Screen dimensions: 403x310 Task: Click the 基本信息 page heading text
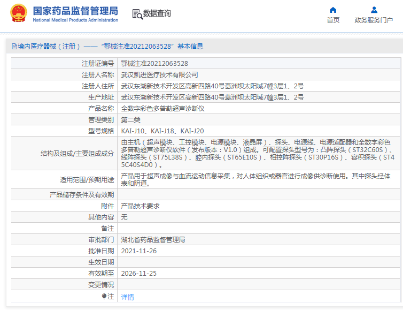point(190,47)
